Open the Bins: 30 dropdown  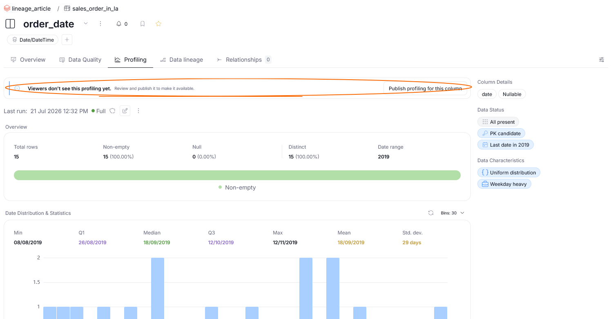pos(453,213)
